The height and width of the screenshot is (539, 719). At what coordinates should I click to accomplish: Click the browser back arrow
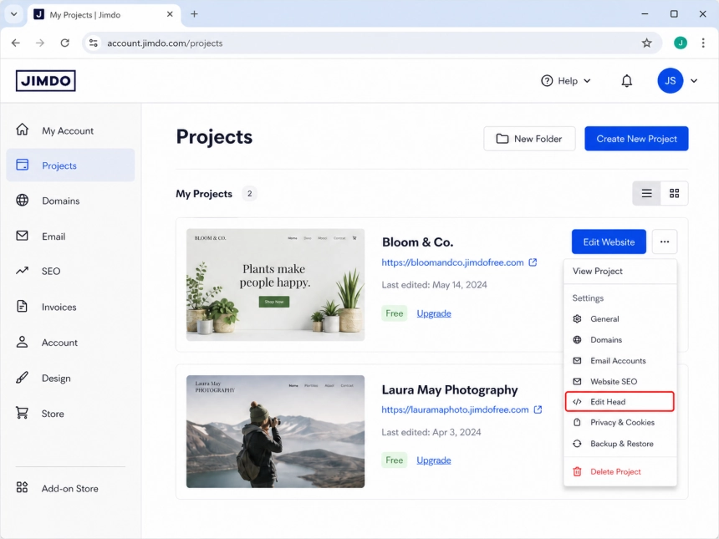16,43
